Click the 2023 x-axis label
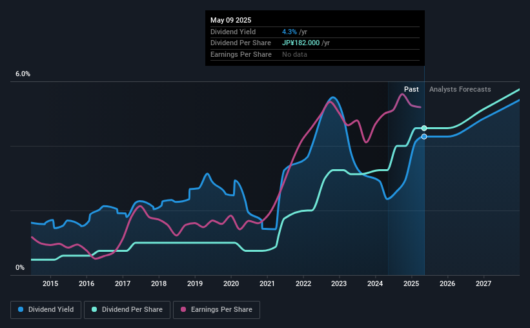 click(339, 283)
